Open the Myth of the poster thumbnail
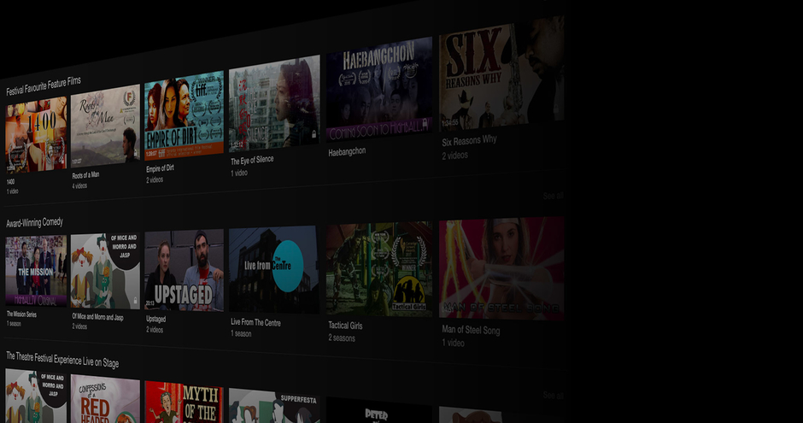Screen dimensions: 803x423 [x=184, y=402]
